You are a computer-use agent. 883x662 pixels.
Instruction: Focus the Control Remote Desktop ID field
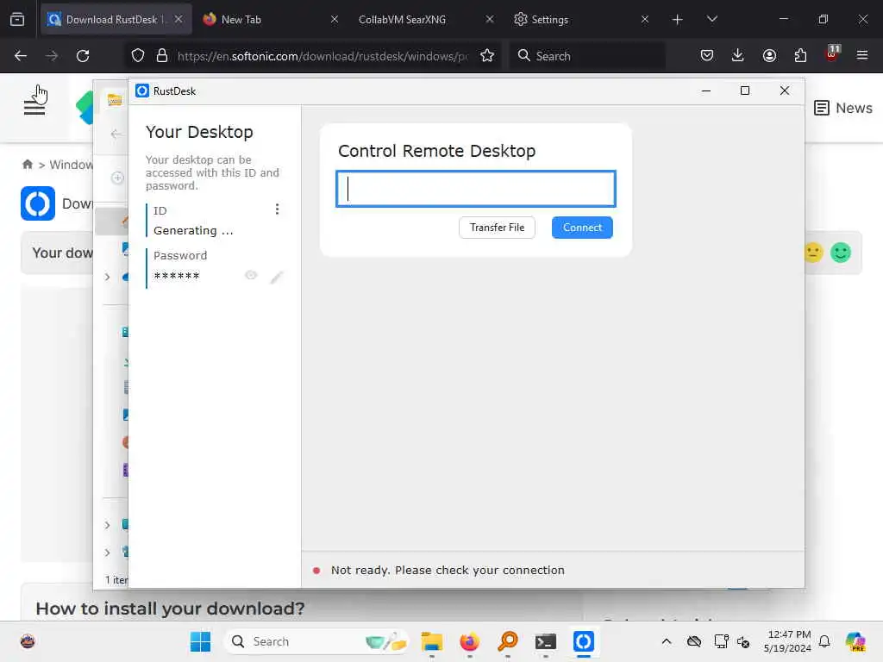(x=476, y=189)
